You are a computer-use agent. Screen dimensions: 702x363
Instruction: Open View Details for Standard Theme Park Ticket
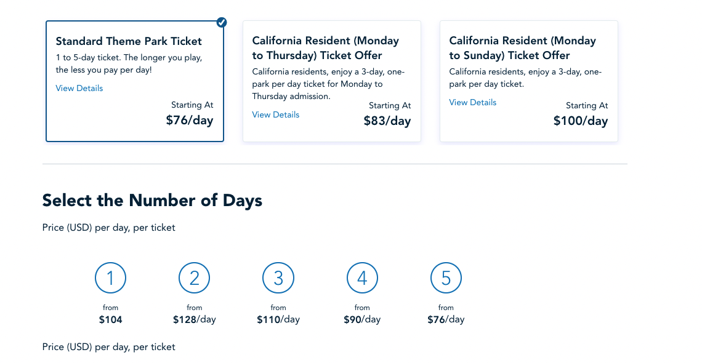(x=79, y=88)
